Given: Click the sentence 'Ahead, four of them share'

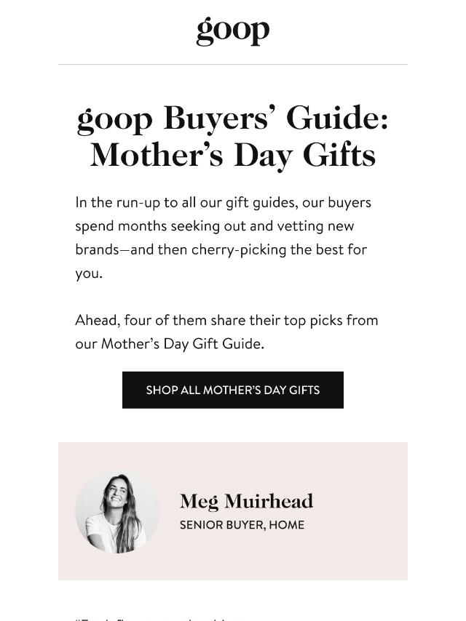Looking at the screenshot, I should (x=226, y=332).
